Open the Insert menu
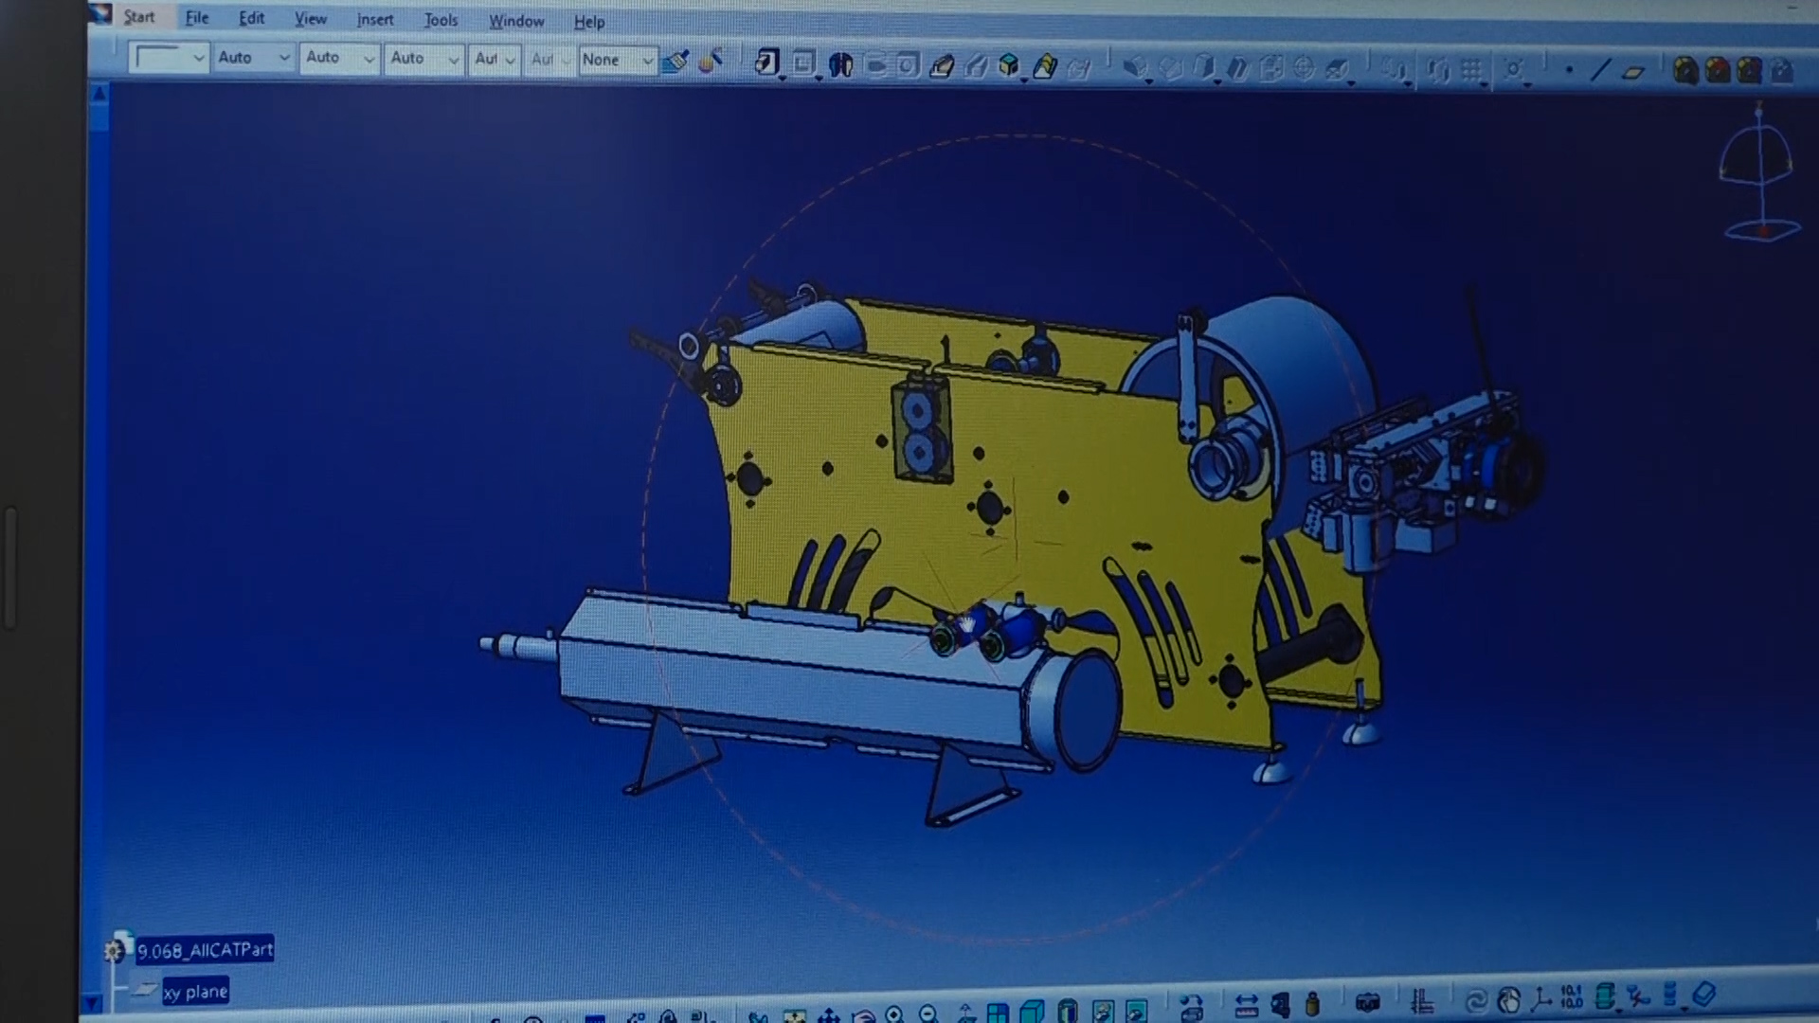 coord(374,19)
